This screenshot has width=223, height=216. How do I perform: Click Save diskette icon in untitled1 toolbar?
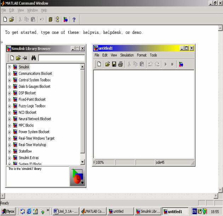(114, 64)
